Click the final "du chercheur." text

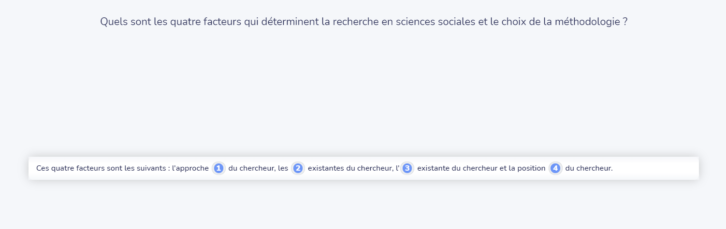(589, 168)
